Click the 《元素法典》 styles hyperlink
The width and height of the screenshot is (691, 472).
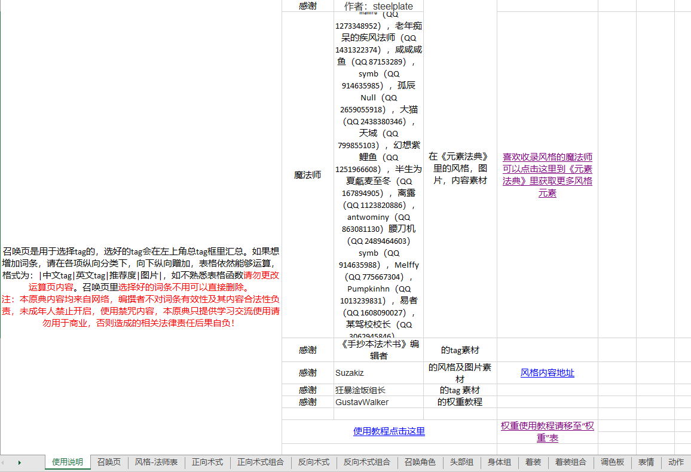[x=547, y=174]
